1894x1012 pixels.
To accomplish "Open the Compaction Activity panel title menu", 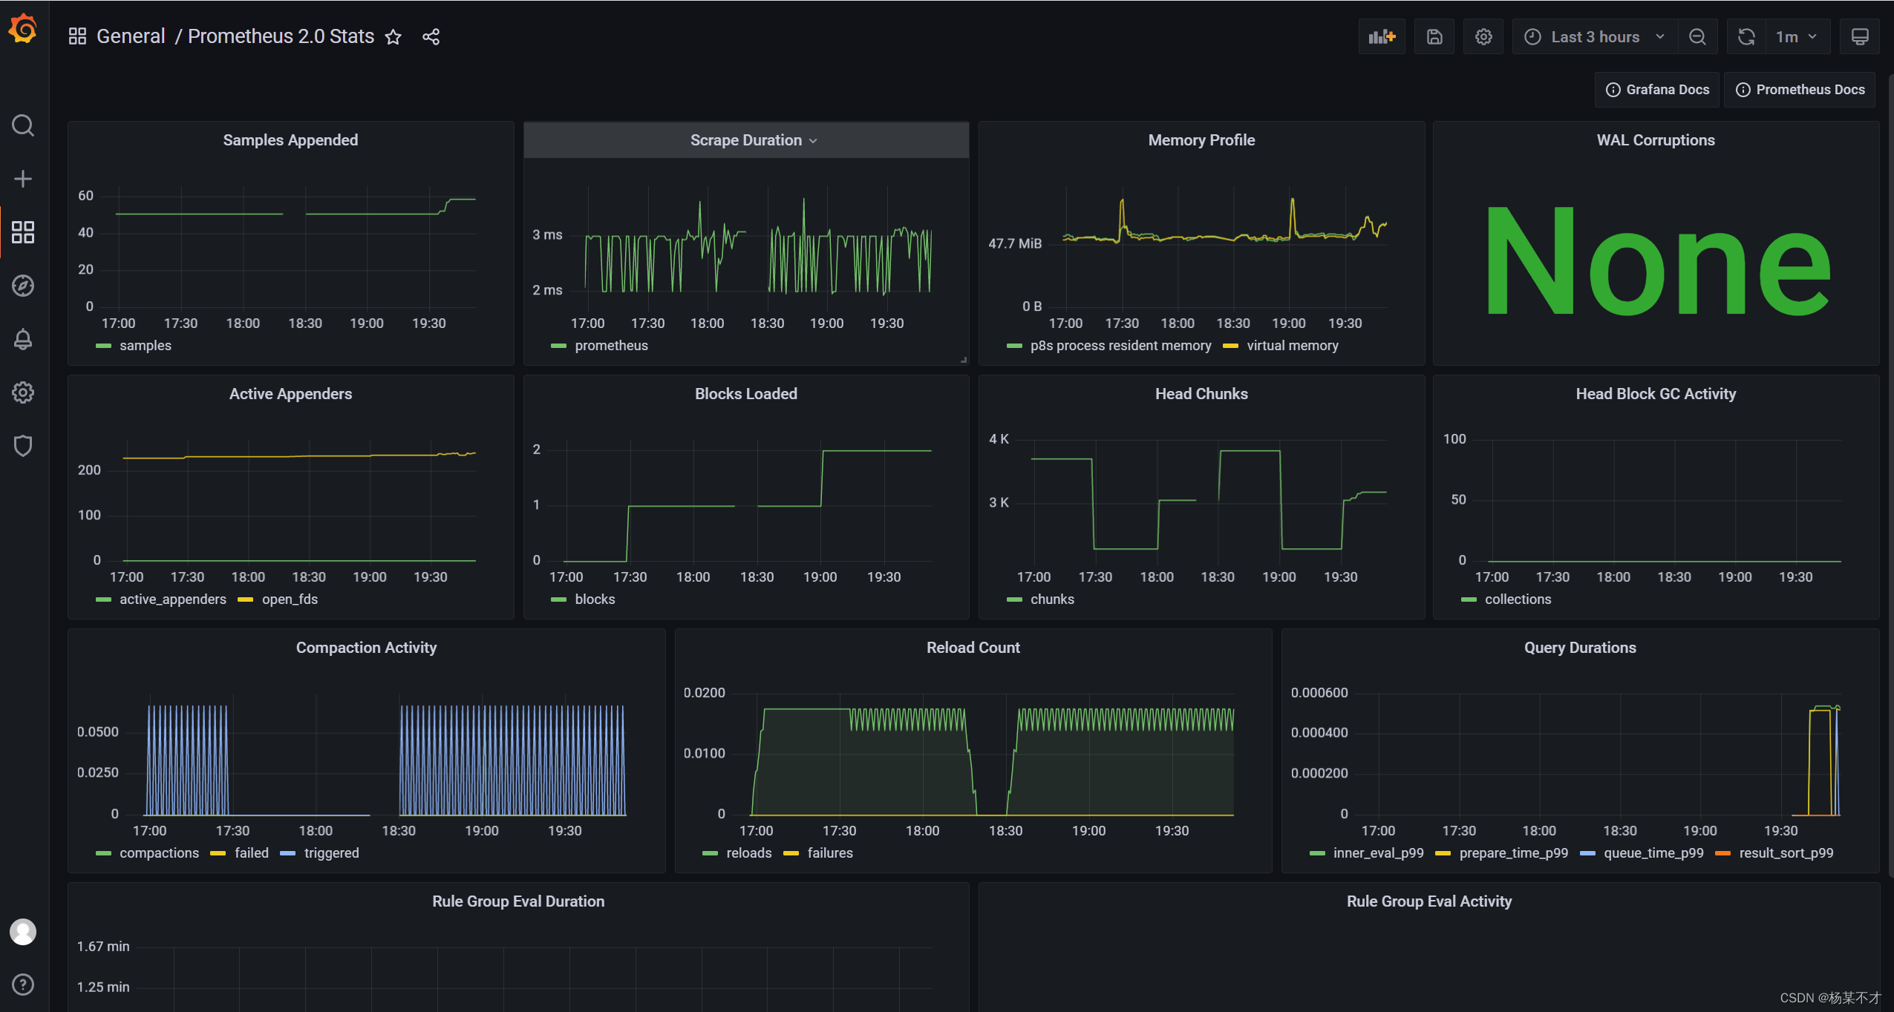I will [366, 648].
